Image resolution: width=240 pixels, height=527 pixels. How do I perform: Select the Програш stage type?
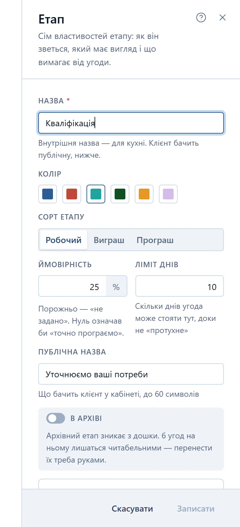pyautogui.click(x=155, y=240)
